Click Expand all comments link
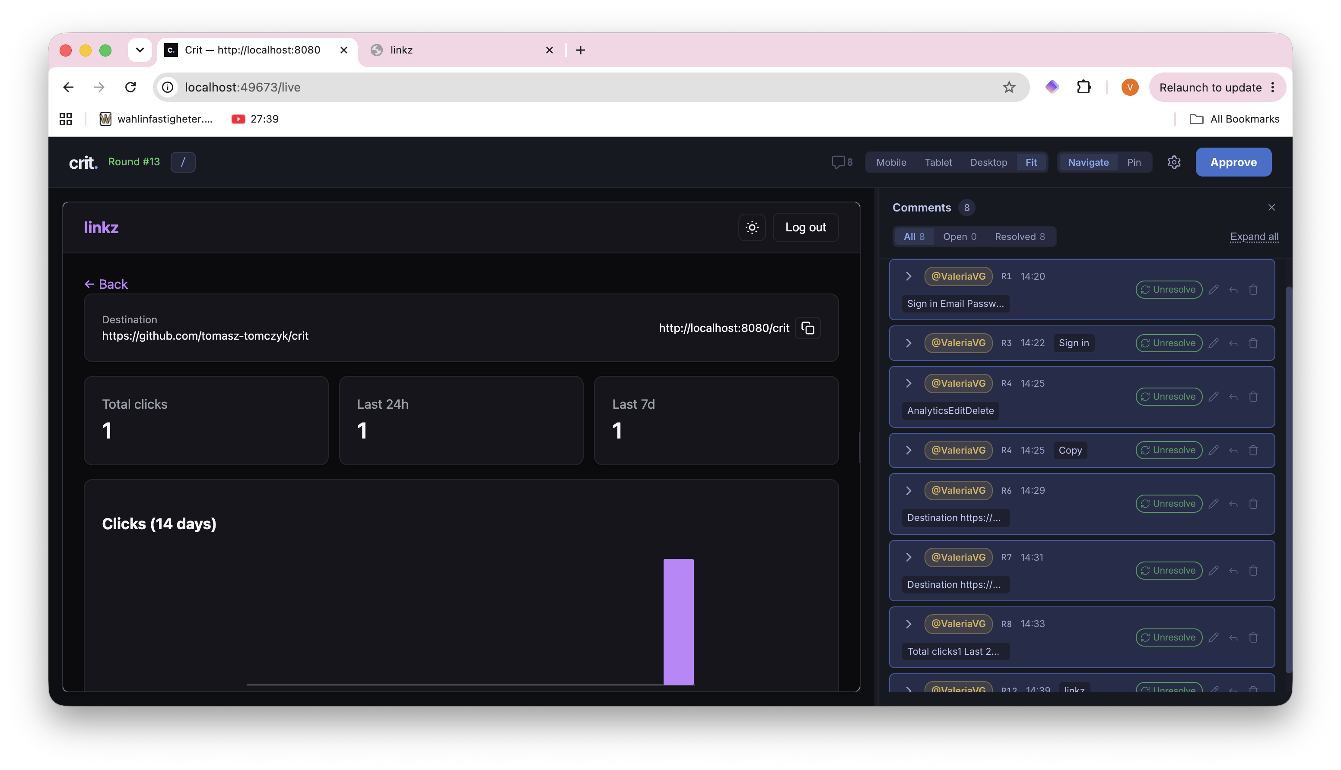 click(x=1254, y=237)
